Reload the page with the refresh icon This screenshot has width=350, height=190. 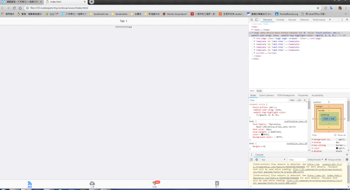click(x=14, y=8)
